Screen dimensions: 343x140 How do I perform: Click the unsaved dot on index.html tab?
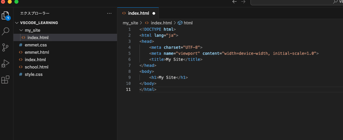click(154, 13)
